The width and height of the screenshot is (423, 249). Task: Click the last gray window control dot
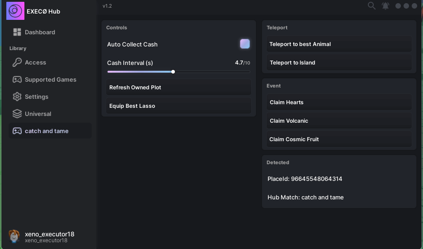[414, 6]
